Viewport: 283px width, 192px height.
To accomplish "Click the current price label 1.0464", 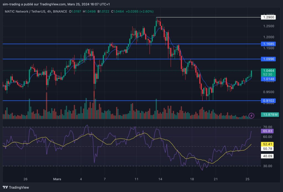I will pos(268,71).
